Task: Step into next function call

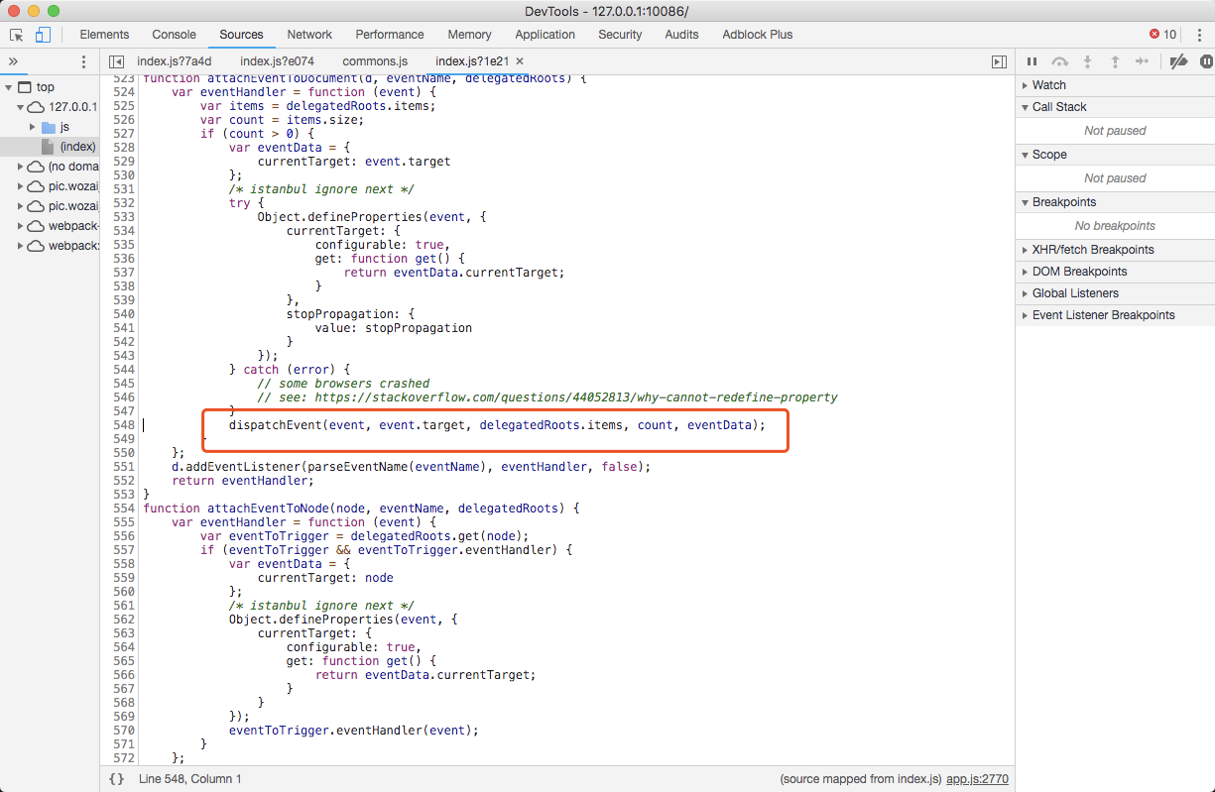Action: pyautogui.click(x=1087, y=61)
